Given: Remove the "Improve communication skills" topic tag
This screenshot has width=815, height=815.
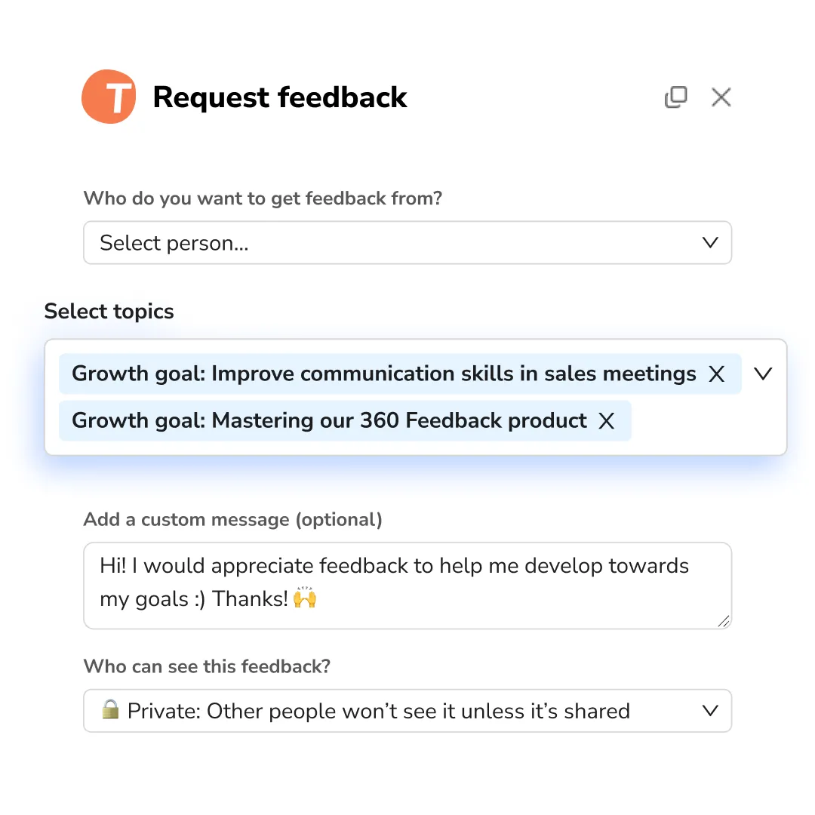Looking at the screenshot, I should point(716,374).
